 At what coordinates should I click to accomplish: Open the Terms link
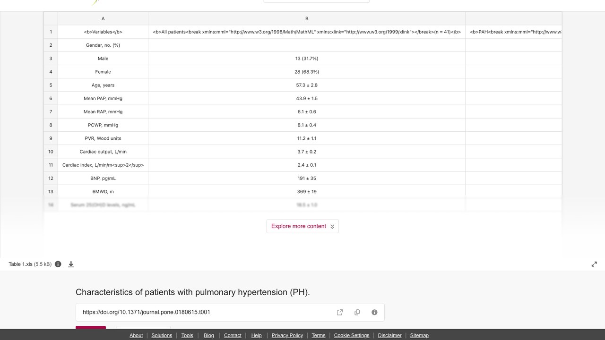point(319,335)
